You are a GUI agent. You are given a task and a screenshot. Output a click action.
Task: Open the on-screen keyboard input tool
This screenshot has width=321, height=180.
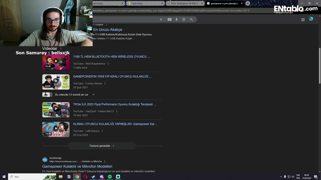point(170,19)
